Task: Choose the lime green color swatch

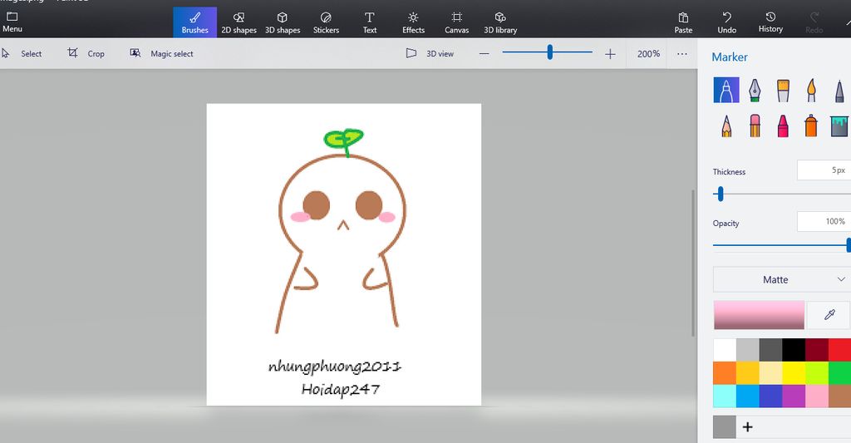Action: (817, 373)
